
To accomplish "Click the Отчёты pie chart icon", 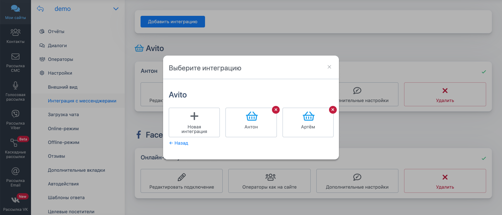I will tap(42, 31).
